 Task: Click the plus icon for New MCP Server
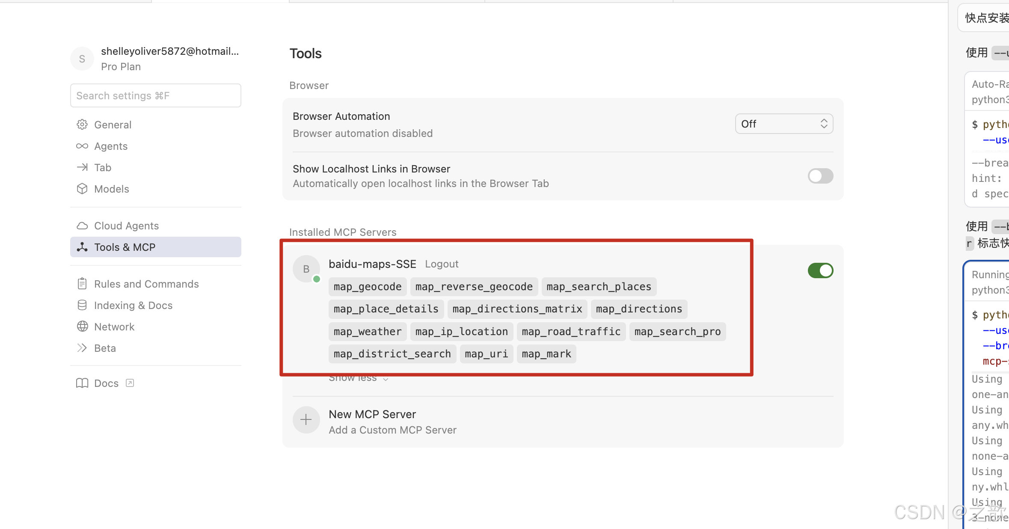coord(306,420)
